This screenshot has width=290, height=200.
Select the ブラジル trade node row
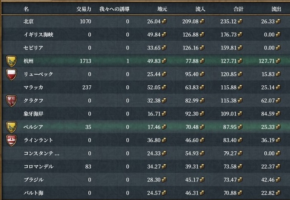pos(33,180)
